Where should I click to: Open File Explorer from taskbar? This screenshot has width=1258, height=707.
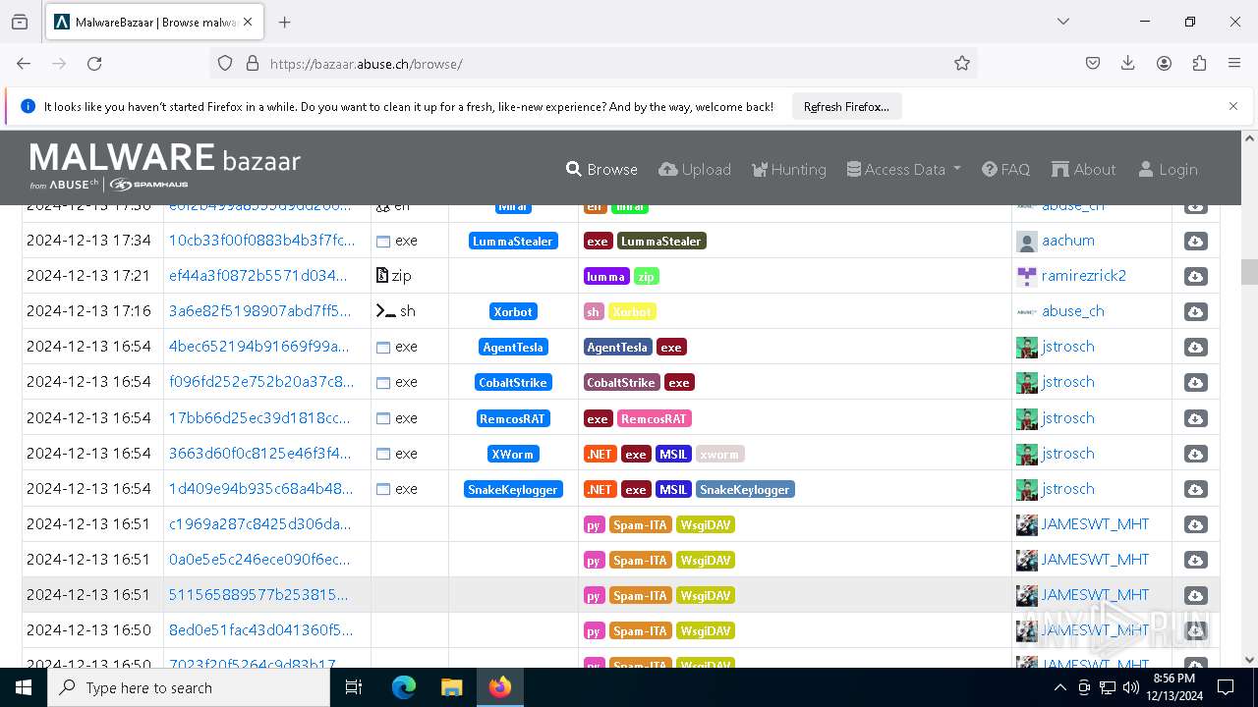(451, 687)
